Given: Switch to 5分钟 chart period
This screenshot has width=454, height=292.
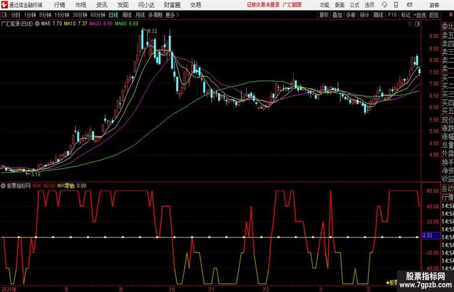Looking at the screenshot, I should coord(45,15).
